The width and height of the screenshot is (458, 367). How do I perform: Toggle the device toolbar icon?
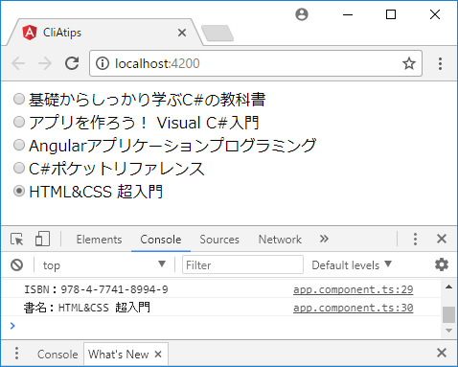pos(42,239)
